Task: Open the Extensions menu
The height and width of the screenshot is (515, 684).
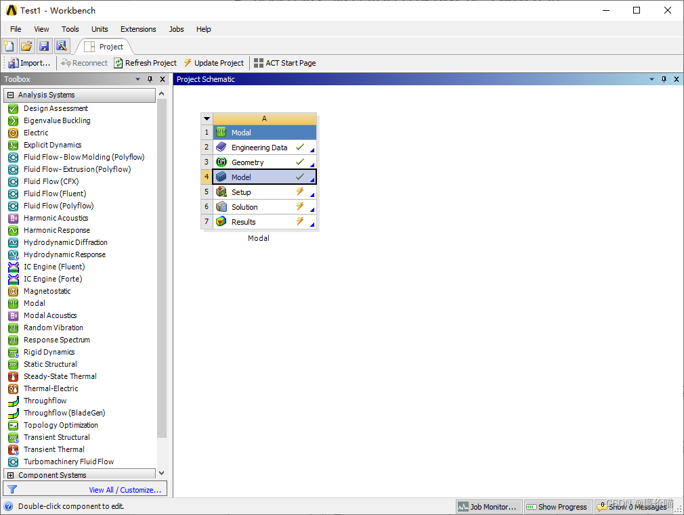Action: [138, 29]
